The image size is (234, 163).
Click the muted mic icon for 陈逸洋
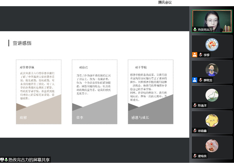coord(195,105)
